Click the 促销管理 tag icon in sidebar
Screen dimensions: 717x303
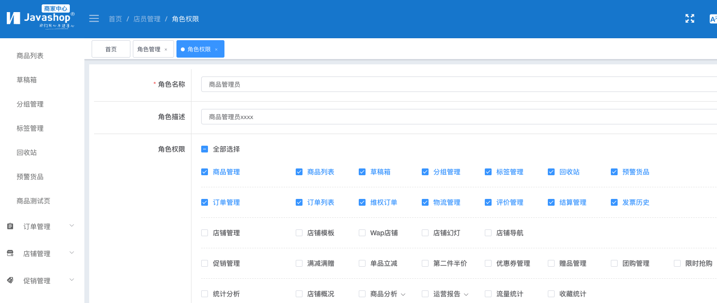pos(10,280)
